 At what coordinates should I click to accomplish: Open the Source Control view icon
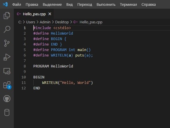7,43
